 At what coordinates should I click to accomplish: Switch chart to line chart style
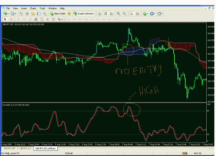pos(112,13)
